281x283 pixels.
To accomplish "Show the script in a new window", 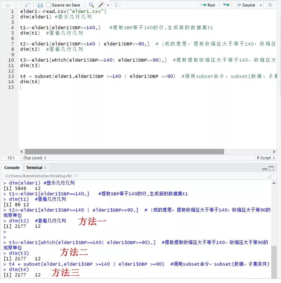I will (x=27, y=5).
